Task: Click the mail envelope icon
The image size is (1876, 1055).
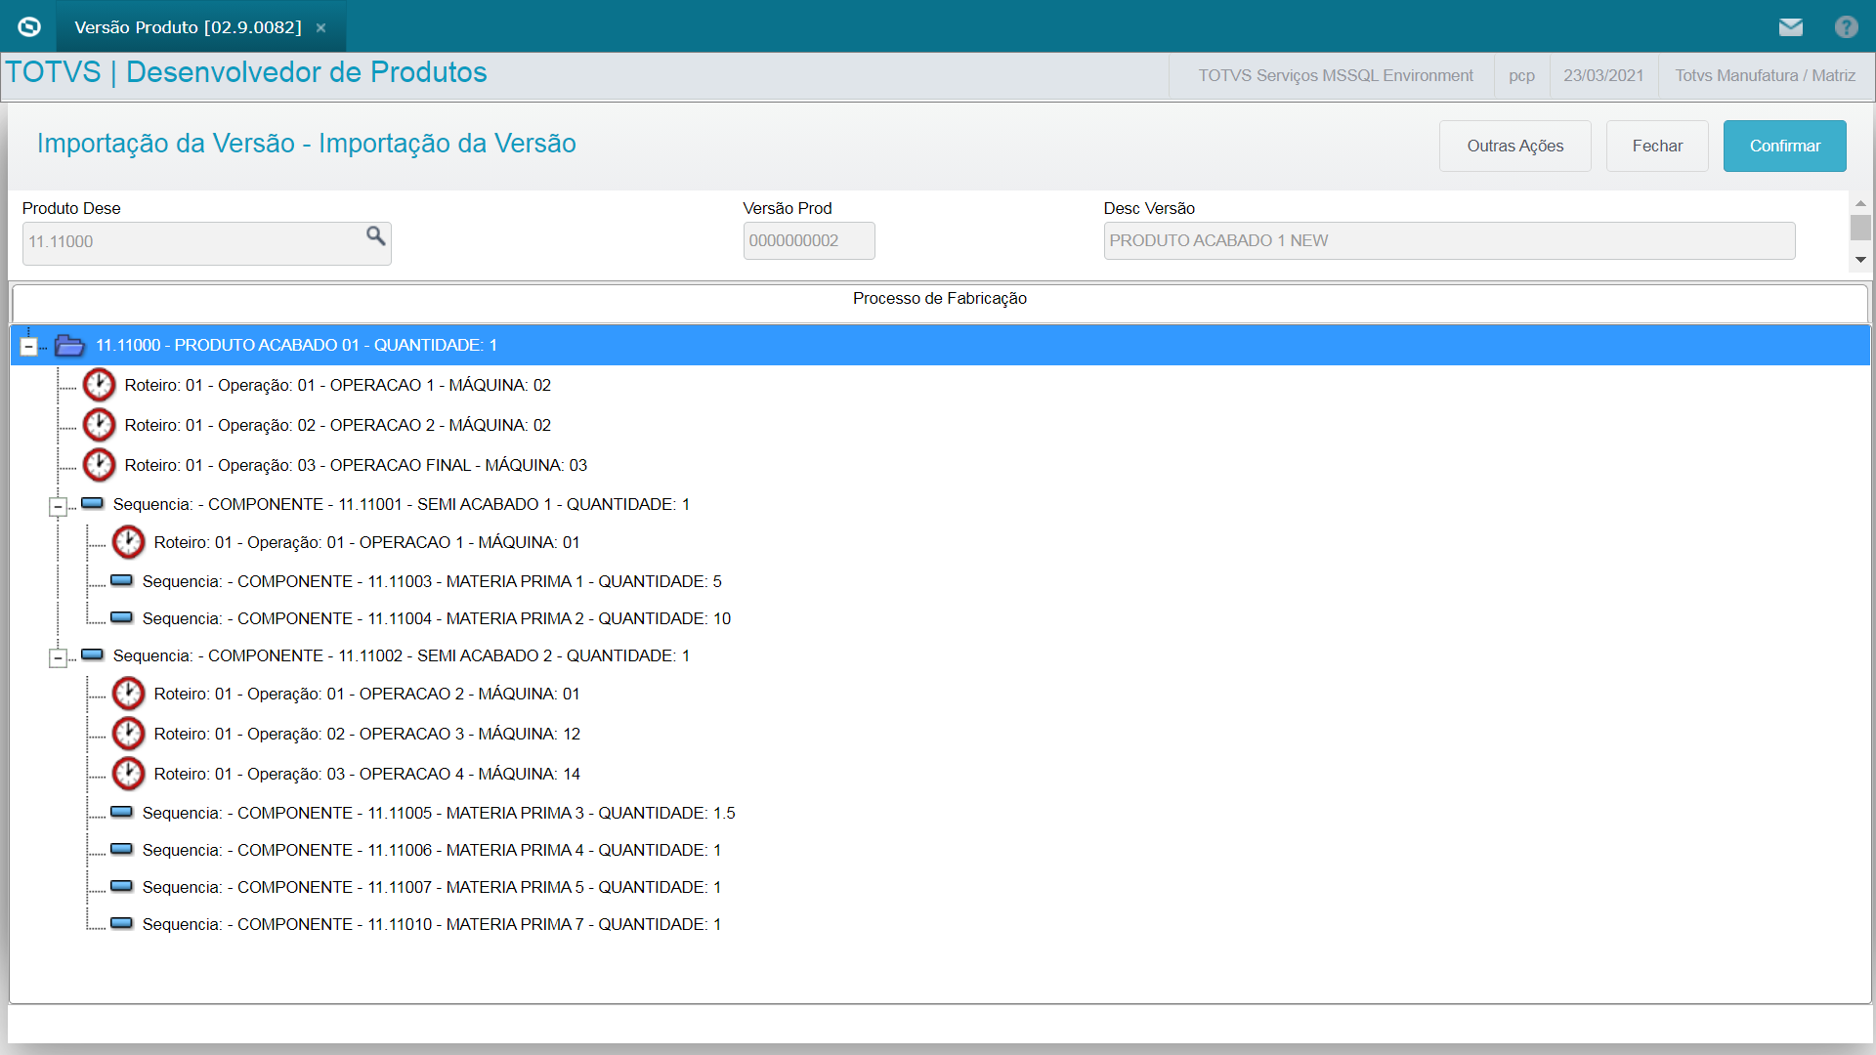Action: pos(1790,27)
